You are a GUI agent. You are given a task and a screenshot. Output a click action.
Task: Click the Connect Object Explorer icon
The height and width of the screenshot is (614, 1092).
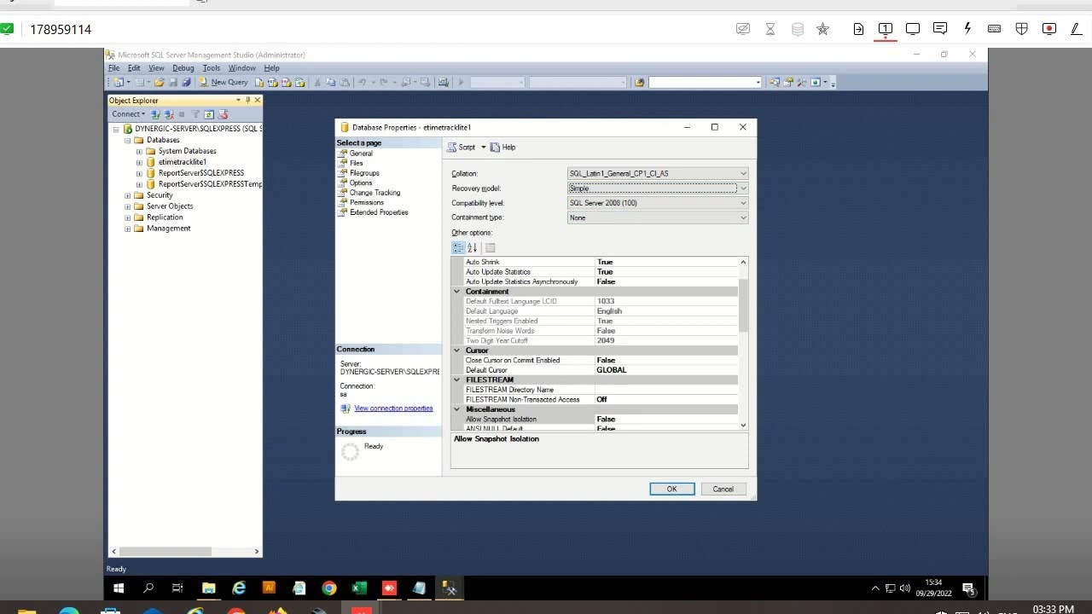pyautogui.click(x=155, y=114)
